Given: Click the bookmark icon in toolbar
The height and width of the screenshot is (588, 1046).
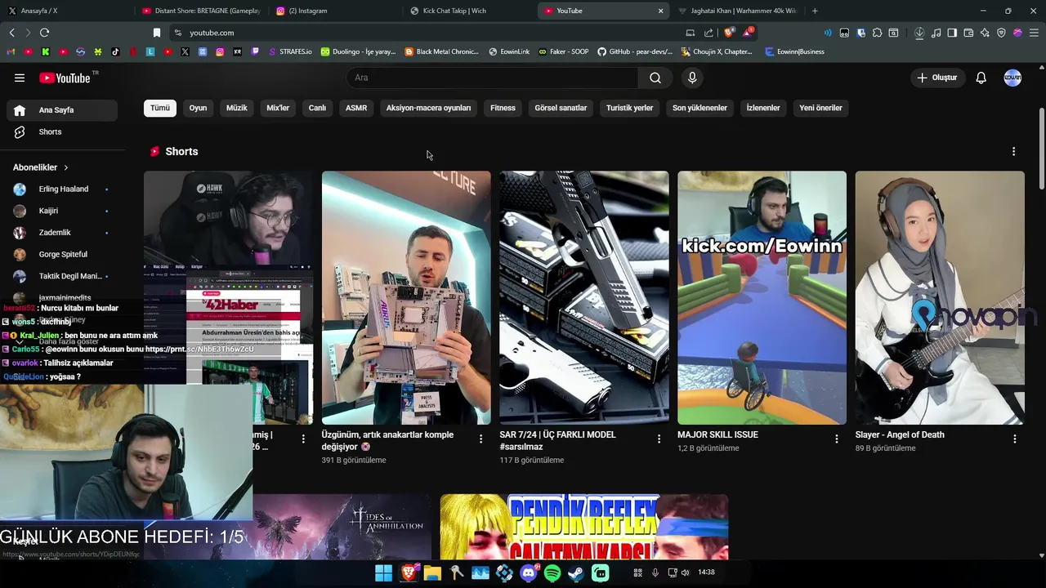Looking at the screenshot, I should (x=157, y=33).
